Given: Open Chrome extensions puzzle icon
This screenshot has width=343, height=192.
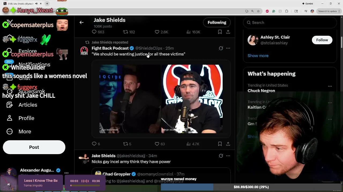Looking at the screenshot, I should pos(287,11).
